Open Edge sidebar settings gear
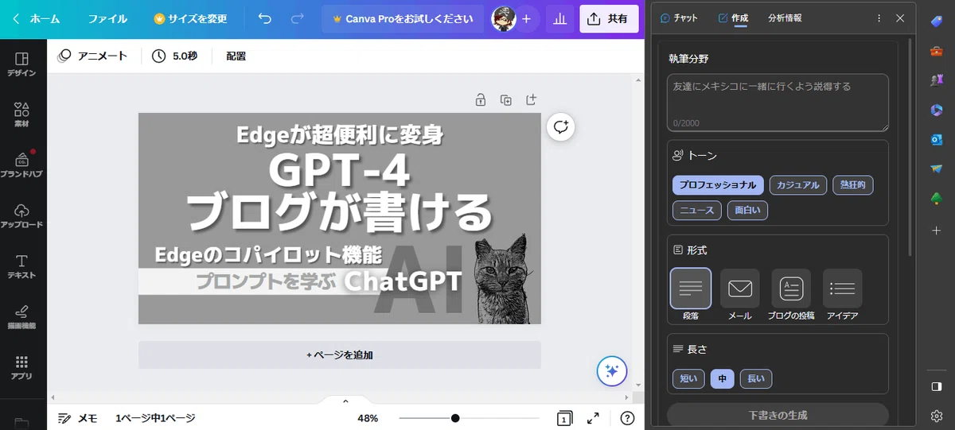 pyautogui.click(x=937, y=415)
